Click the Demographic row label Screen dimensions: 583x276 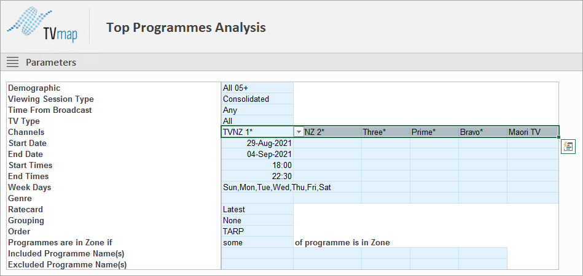coord(34,88)
